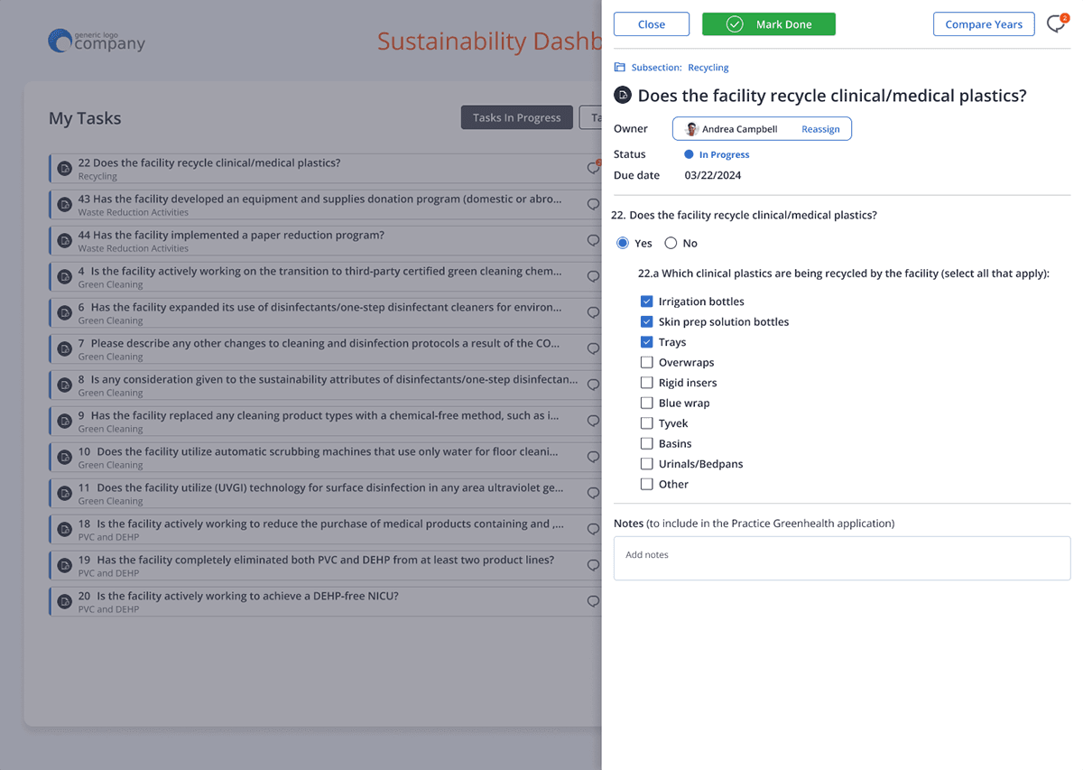
Task: Click the task icon beside question title
Action: (x=622, y=96)
